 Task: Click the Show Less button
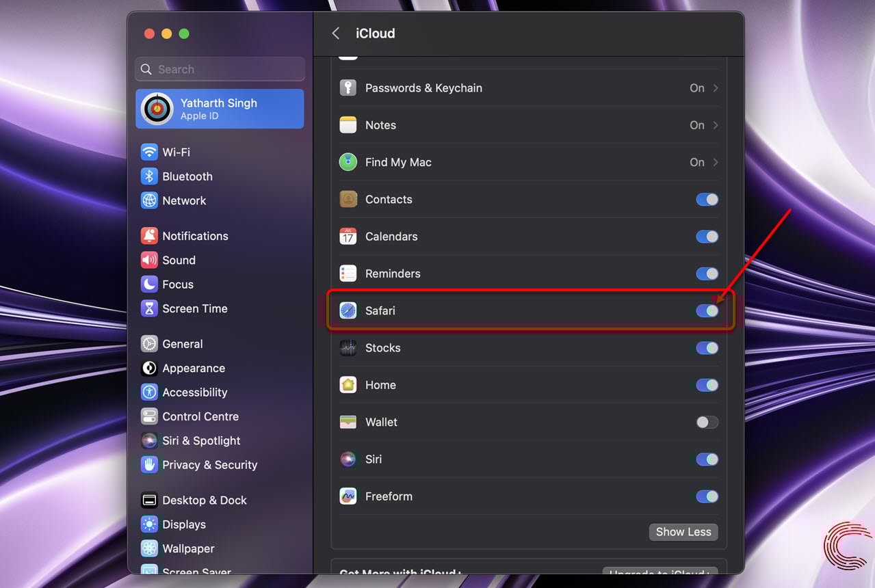pyautogui.click(x=683, y=532)
